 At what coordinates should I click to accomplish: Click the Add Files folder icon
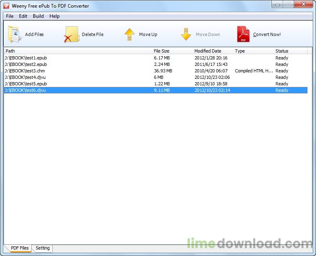click(x=15, y=34)
